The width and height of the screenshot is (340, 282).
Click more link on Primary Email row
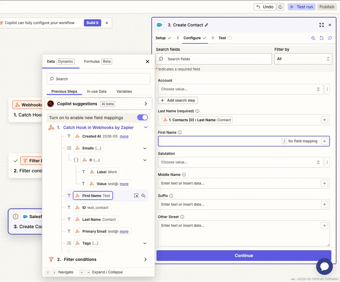[x=124, y=231]
